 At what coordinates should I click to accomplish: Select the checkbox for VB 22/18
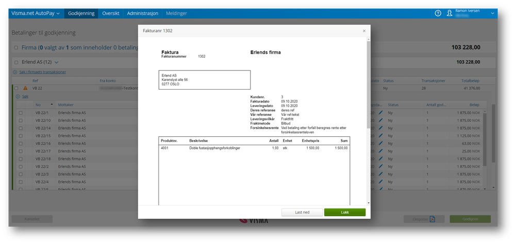click(21, 159)
